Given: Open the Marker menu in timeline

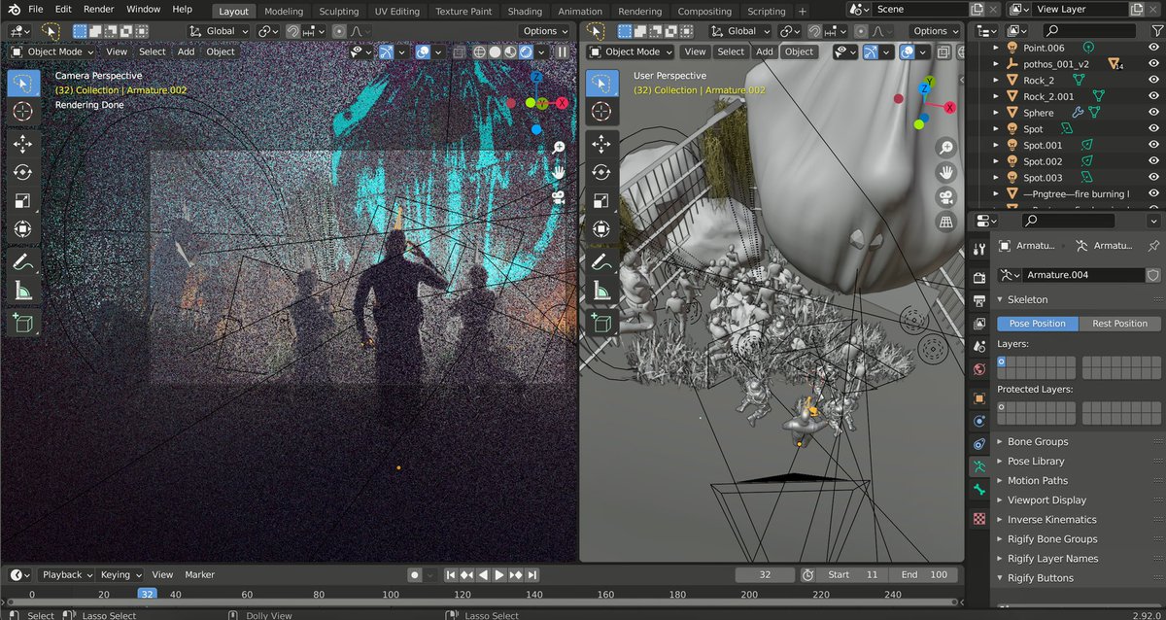Looking at the screenshot, I should click(x=200, y=575).
